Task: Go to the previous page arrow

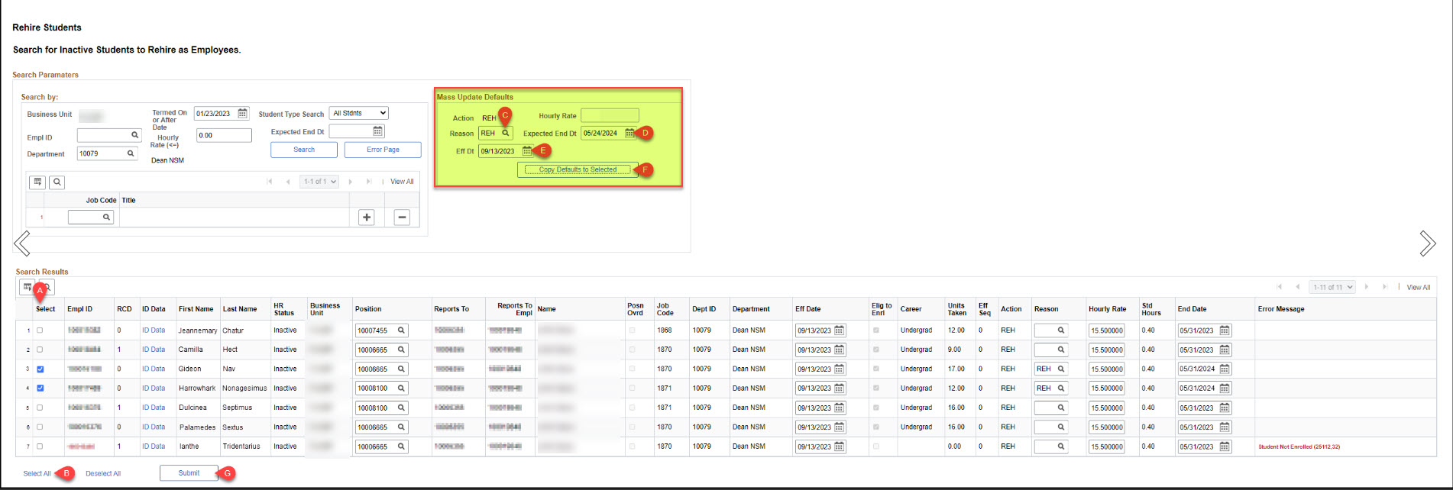Action: pyautogui.click(x=22, y=243)
